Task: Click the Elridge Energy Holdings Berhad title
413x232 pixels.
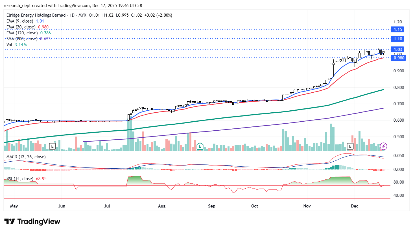Action: point(36,15)
